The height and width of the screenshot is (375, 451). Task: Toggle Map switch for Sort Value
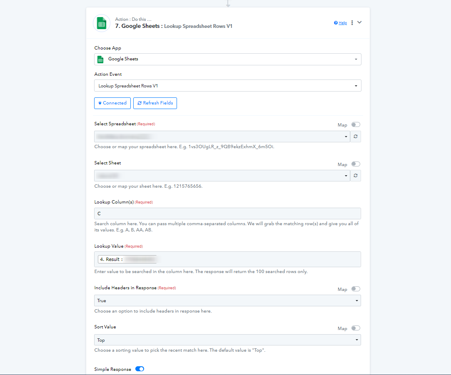[x=356, y=328]
